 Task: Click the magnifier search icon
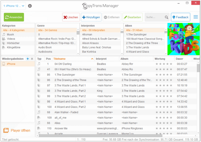pos(166,17)
